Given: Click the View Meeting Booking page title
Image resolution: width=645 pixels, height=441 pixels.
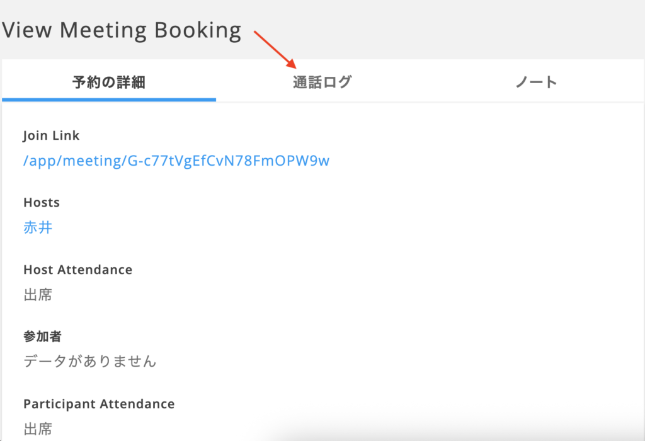Looking at the screenshot, I should (122, 30).
